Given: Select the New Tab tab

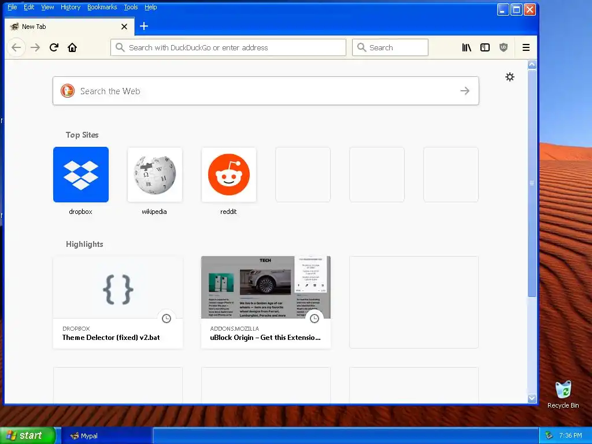Looking at the screenshot, I should pos(69,27).
